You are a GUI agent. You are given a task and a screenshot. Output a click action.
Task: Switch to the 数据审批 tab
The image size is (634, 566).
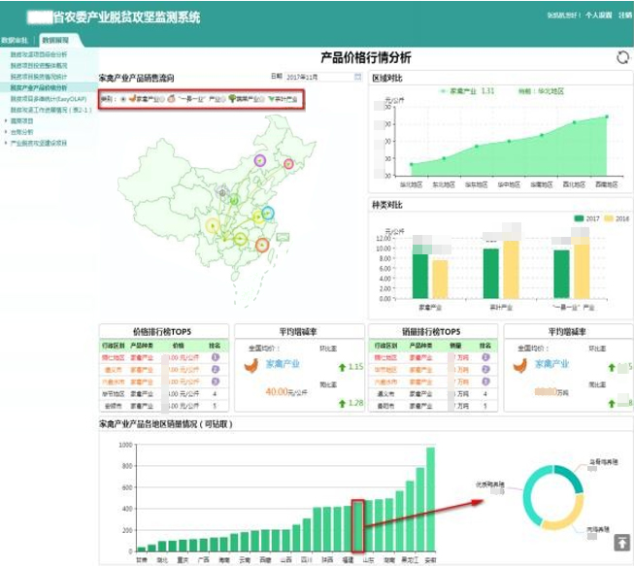pyautogui.click(x=15, y=40)
